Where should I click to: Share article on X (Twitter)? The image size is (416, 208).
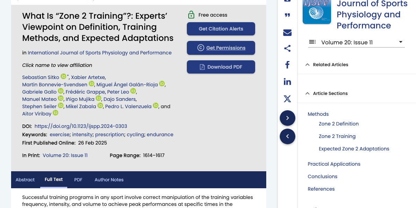pos(287,99)
